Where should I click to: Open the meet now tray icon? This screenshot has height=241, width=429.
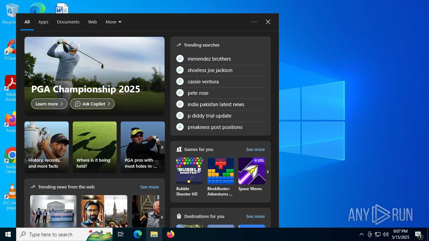point(370,234)
